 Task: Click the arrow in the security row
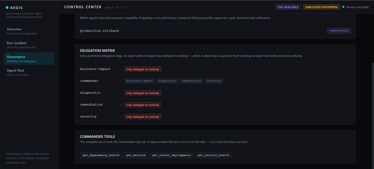point(120,117)
